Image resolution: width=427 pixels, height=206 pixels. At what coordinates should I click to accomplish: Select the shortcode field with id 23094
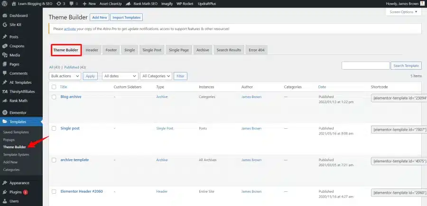click(399, 99)
